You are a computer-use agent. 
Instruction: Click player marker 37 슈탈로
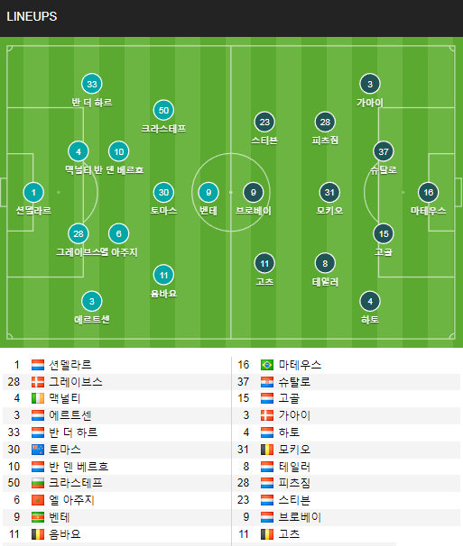pos(384,151)
